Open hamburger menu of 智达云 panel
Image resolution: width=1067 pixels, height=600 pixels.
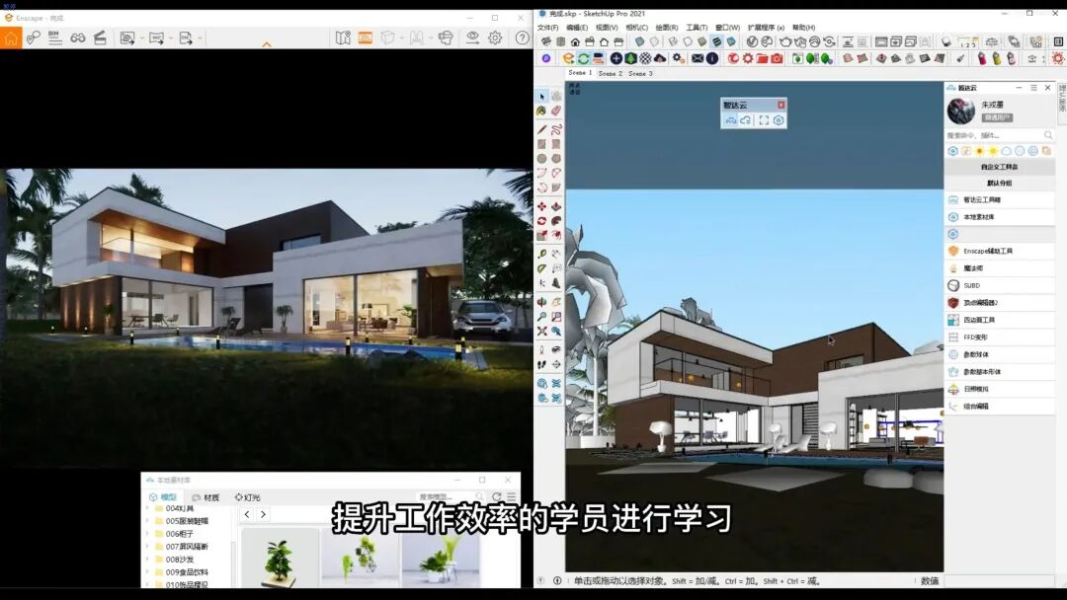point(1033,88)
